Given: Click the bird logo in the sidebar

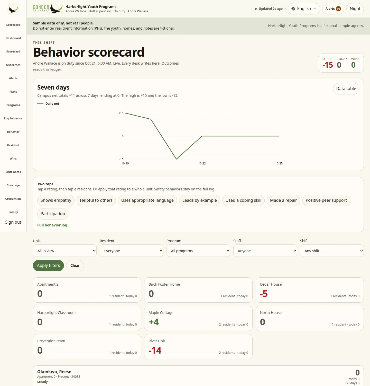Looking at the screenshot, I should pyautogui.click(x=13, y=9).
